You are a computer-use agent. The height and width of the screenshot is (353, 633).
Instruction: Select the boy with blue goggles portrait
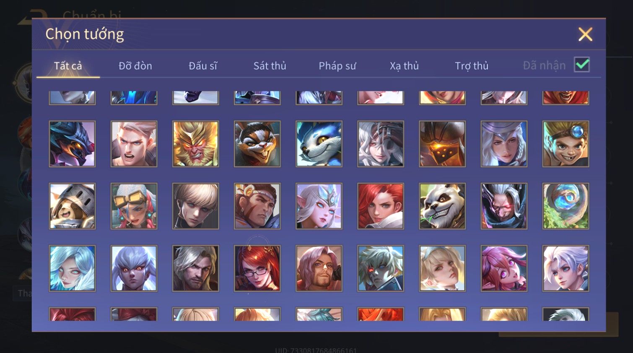[x=566, y=144]
